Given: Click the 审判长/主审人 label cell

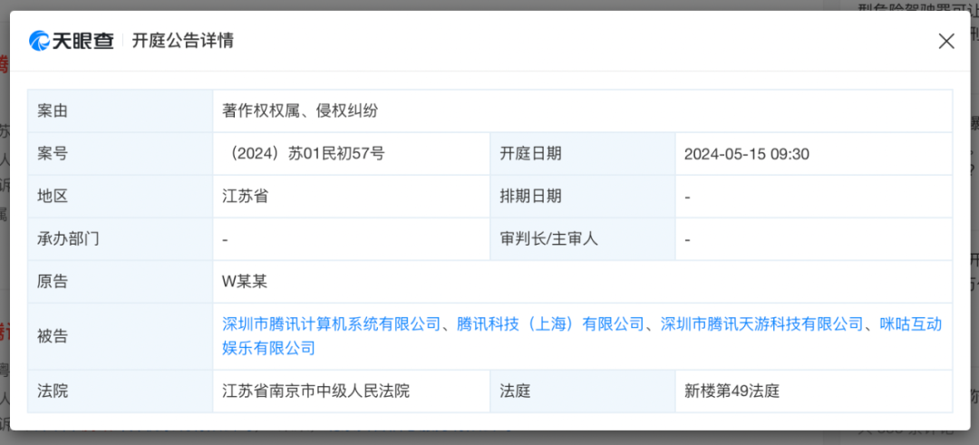Looking at the screenshot, I should click(583, 238).
